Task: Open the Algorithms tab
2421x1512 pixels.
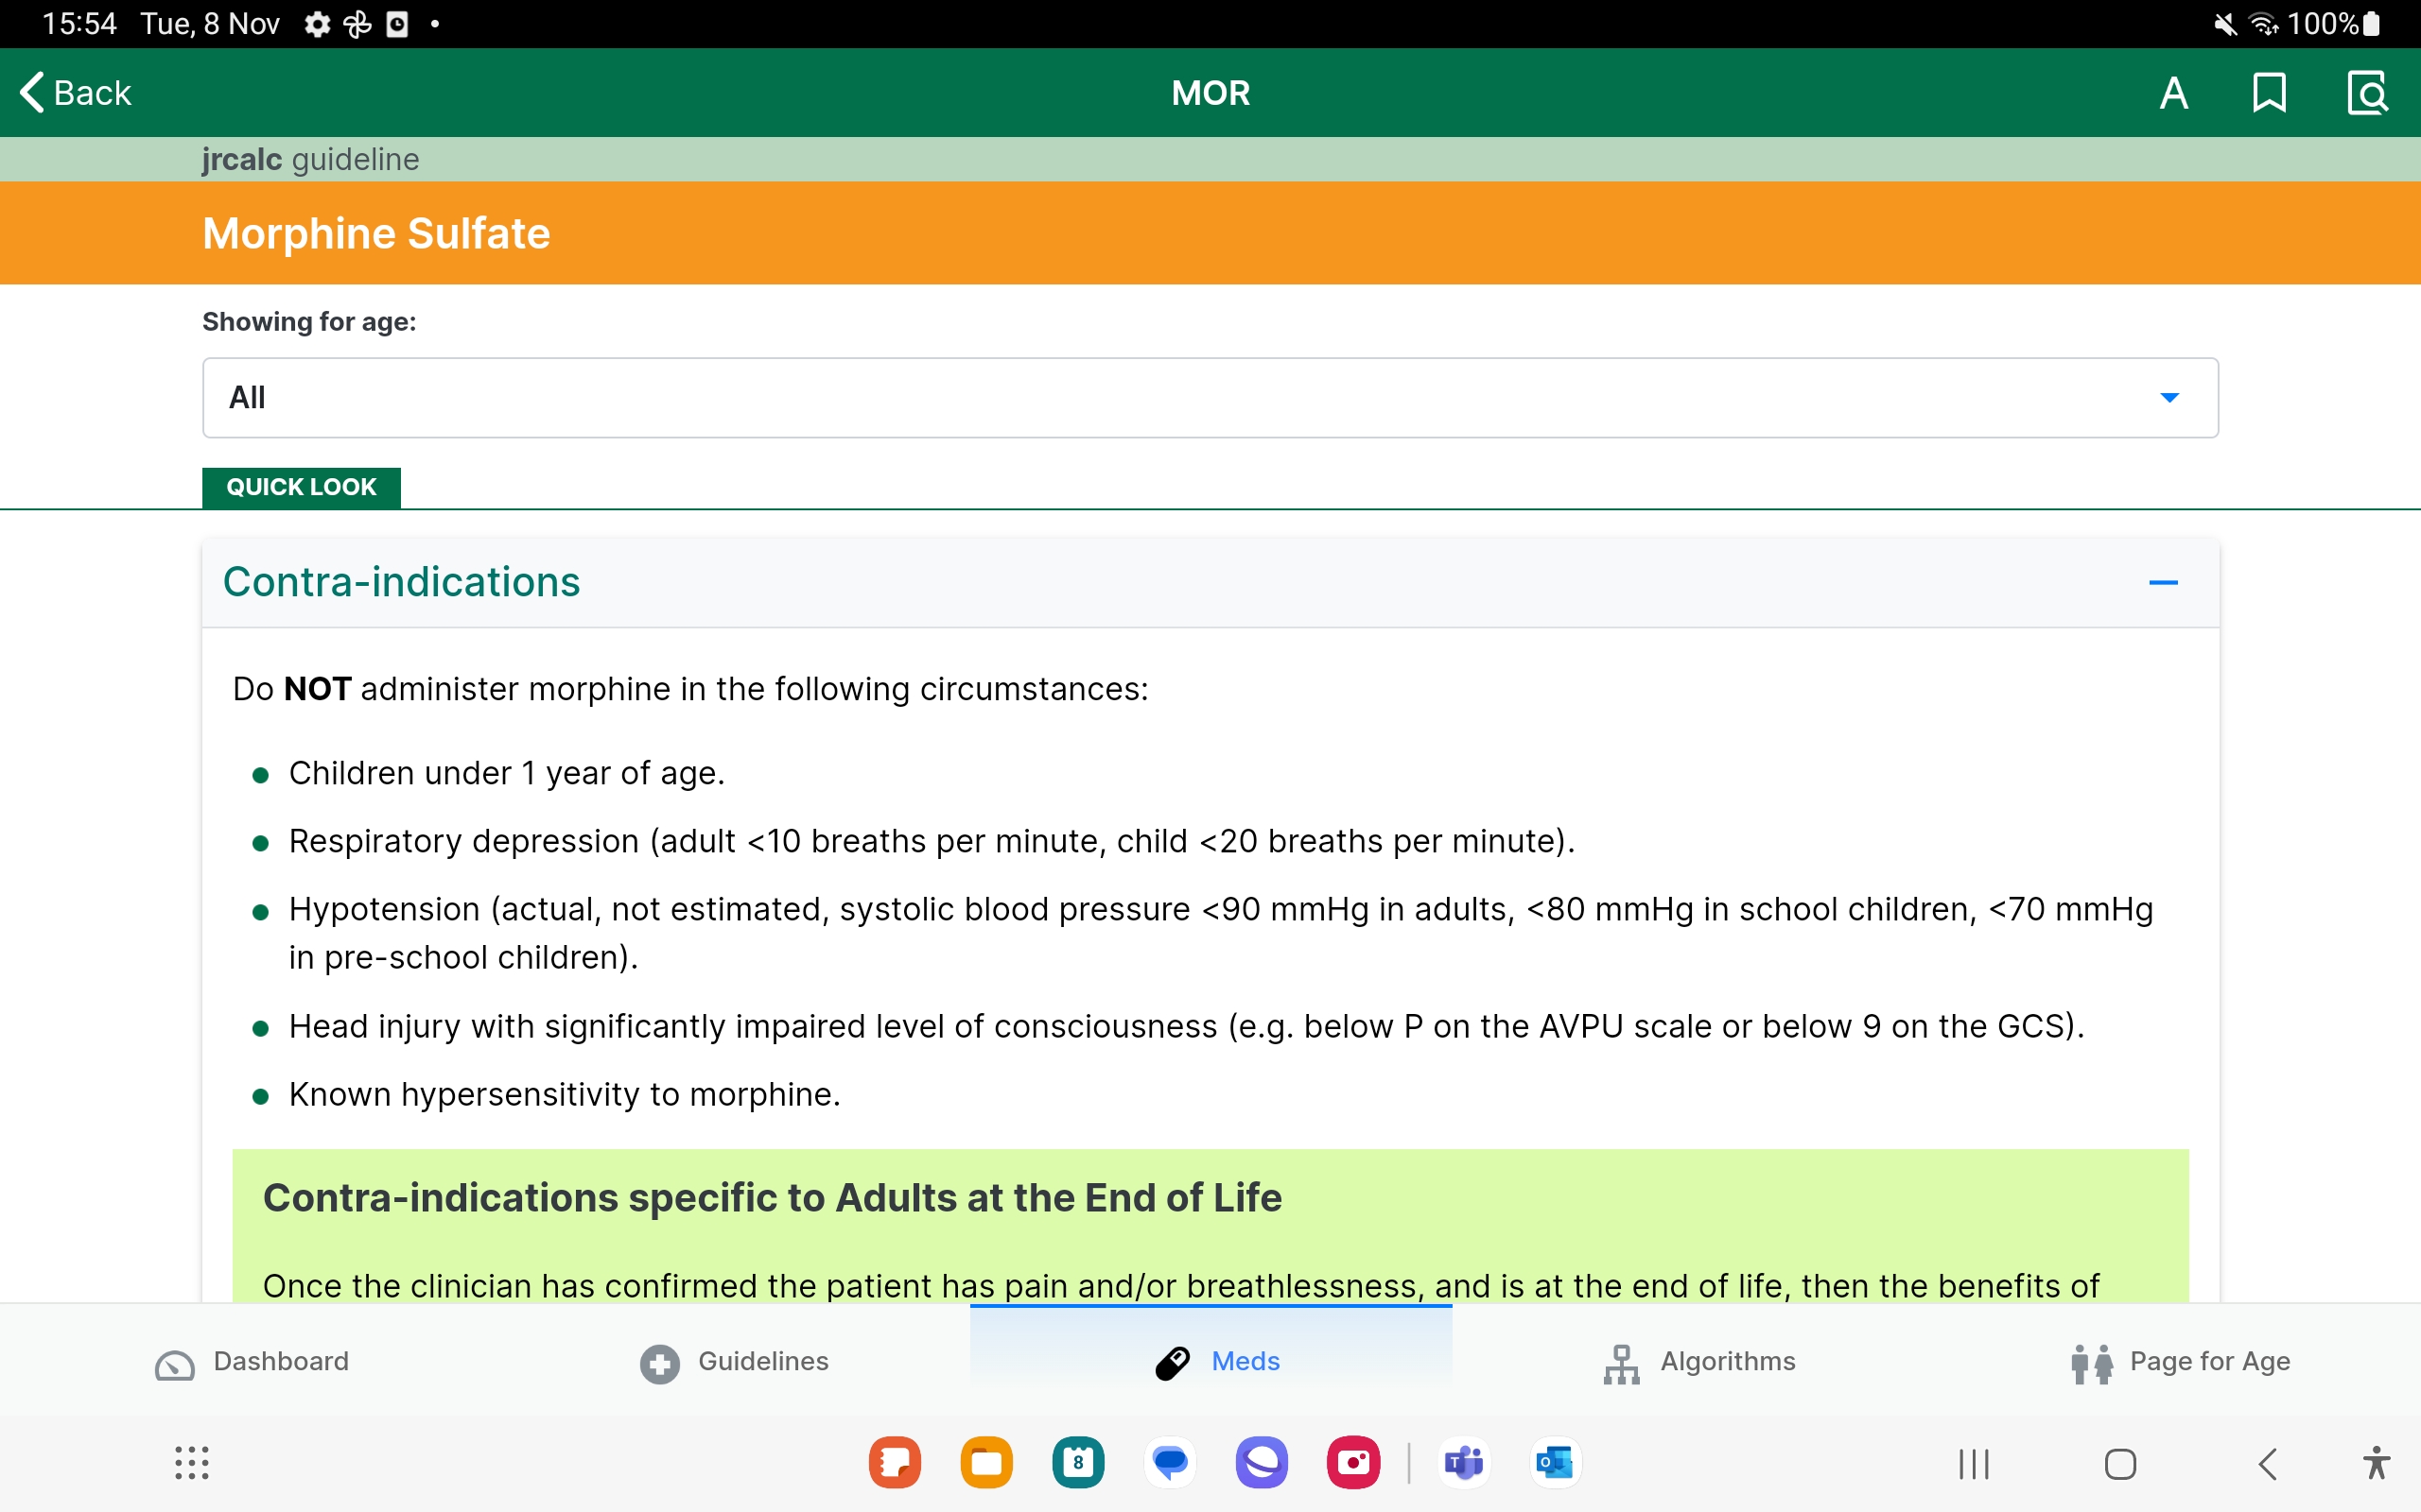Action: point(1698,1362)
